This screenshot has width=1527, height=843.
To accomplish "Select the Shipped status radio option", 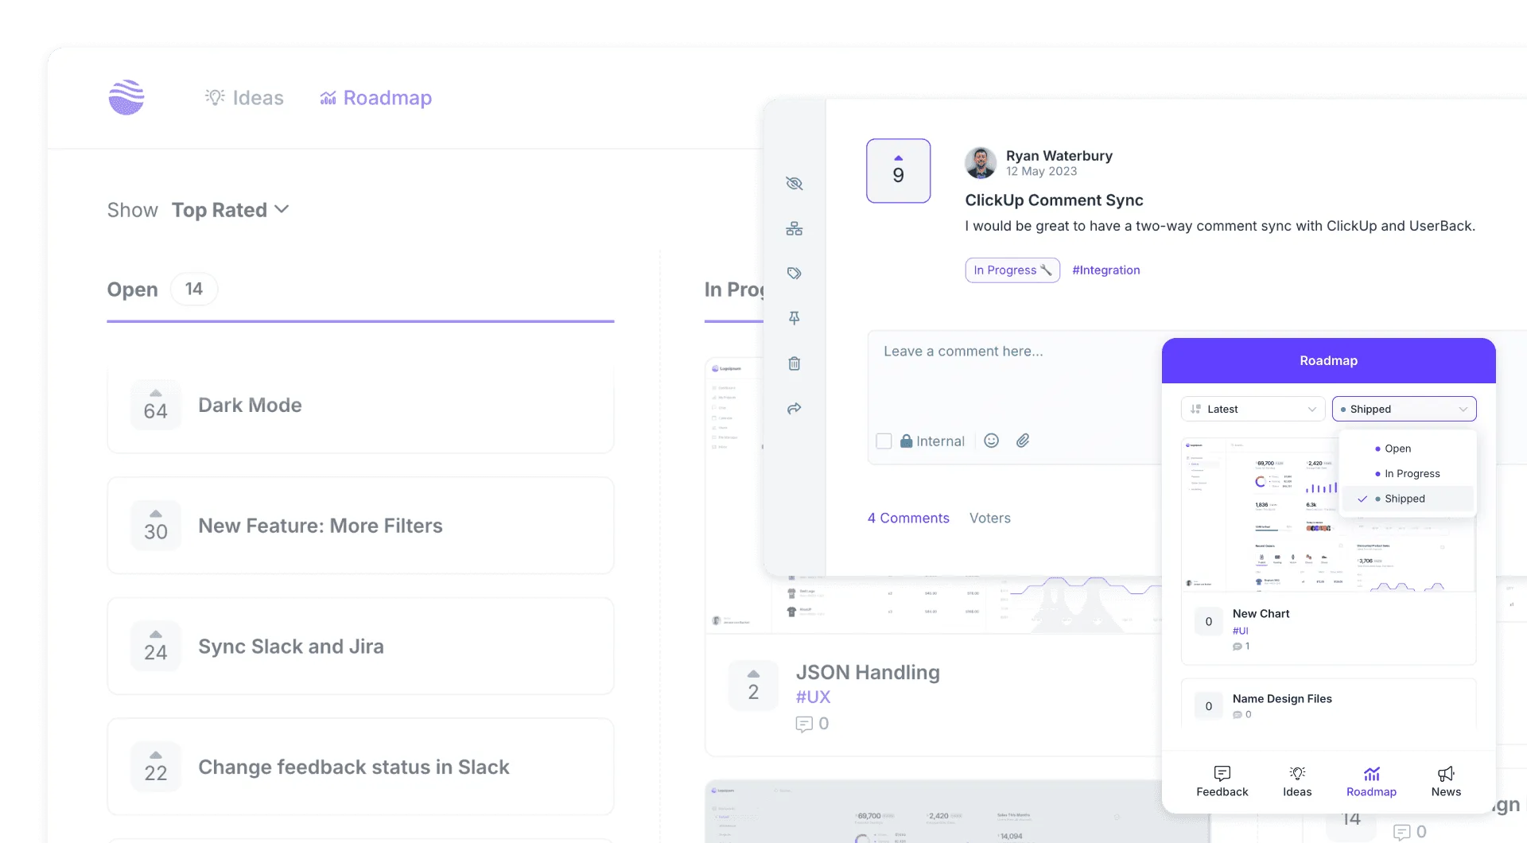I will [x=1403, y=498].
